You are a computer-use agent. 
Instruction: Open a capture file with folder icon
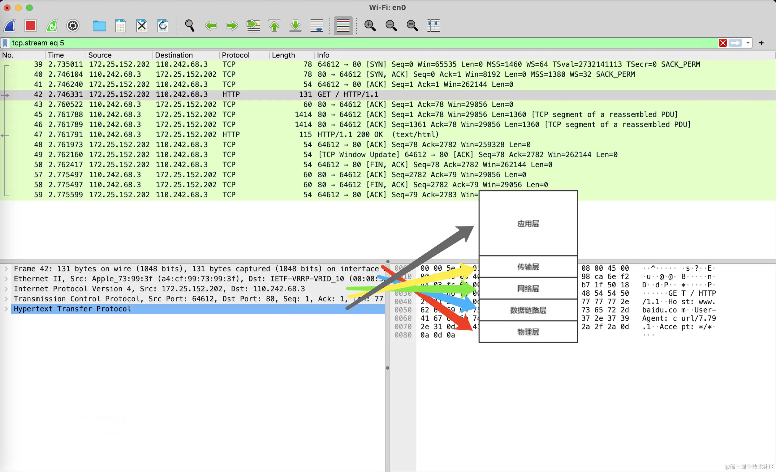click(x=99, y=25)
